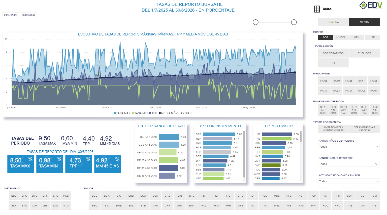This screenshot has height=215, width=387.
Task: Select USD currency
Action: point(372,37)
